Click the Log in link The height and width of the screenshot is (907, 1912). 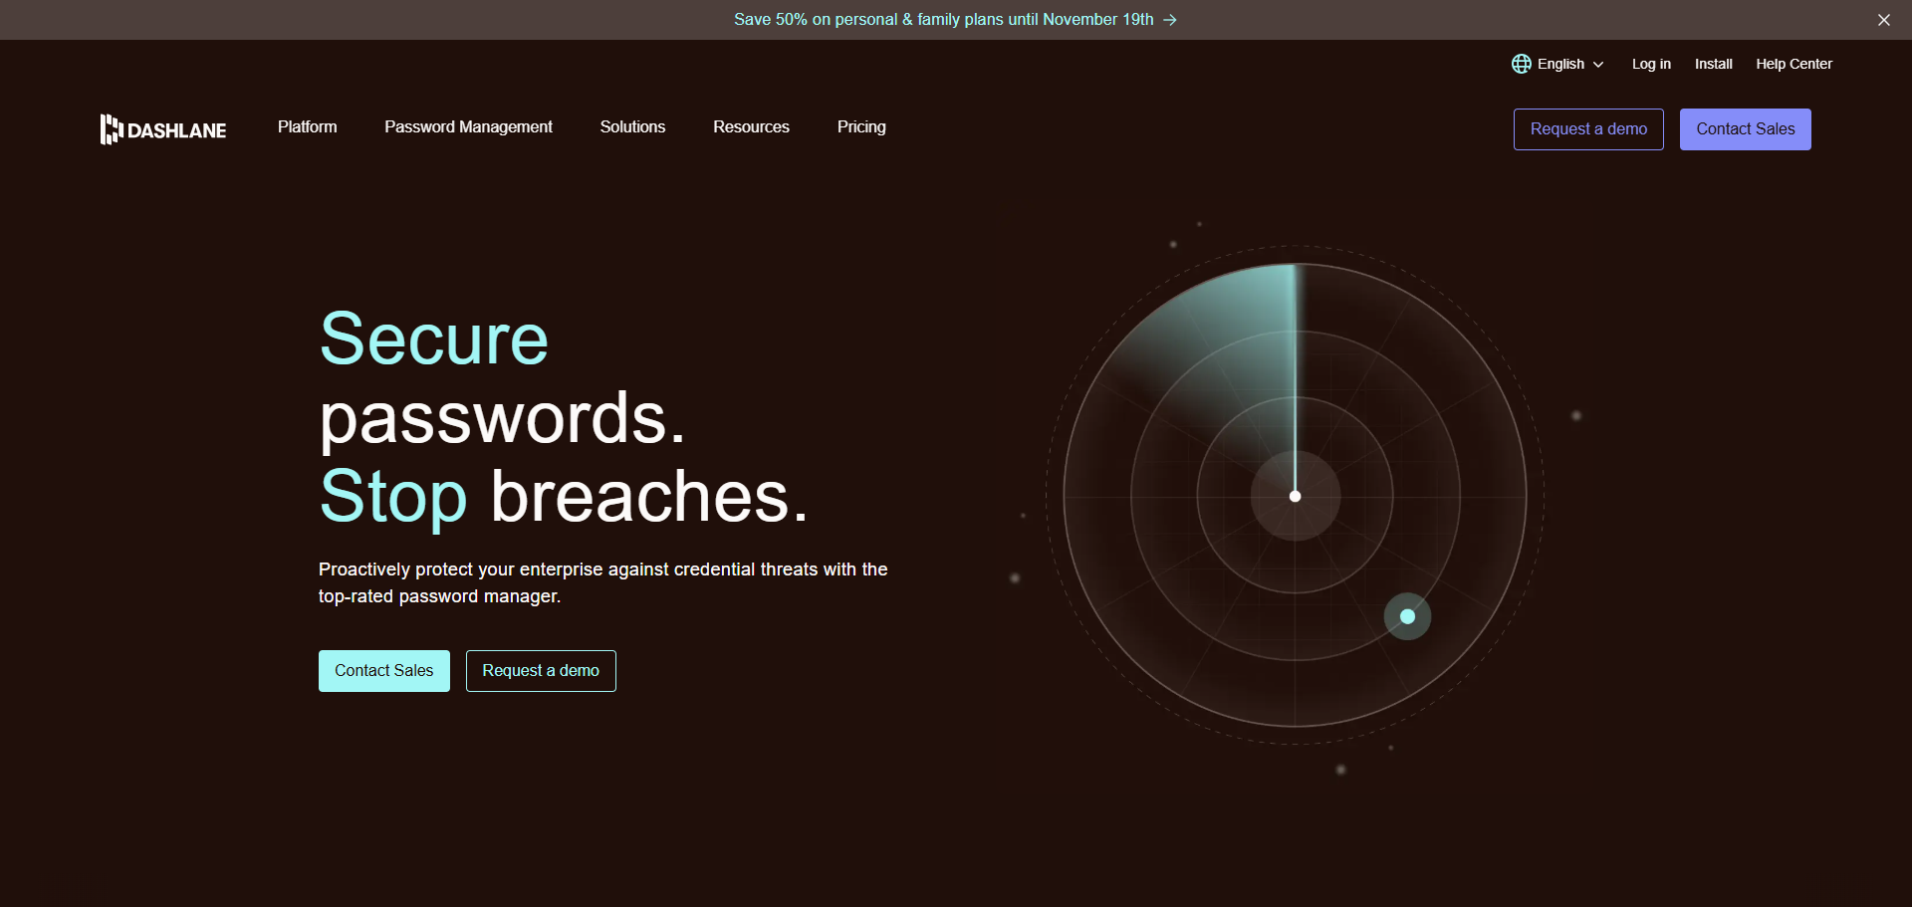tap(1650, 63)
